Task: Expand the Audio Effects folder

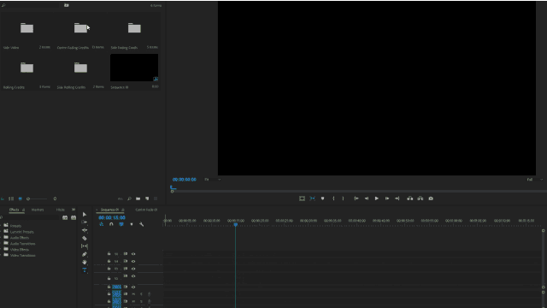Action: coord(1,238)
